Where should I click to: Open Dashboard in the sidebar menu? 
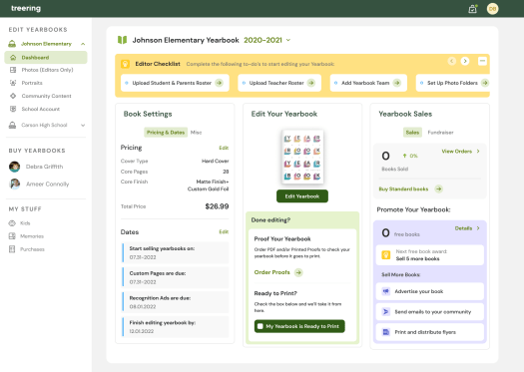click(46, 58)
